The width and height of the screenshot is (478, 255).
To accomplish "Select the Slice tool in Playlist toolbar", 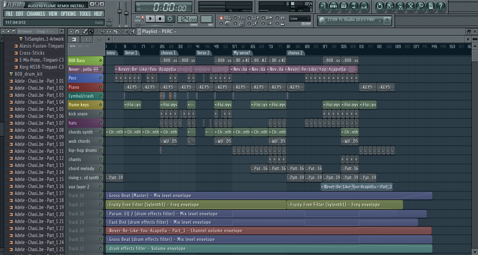I will pos(115,32).
